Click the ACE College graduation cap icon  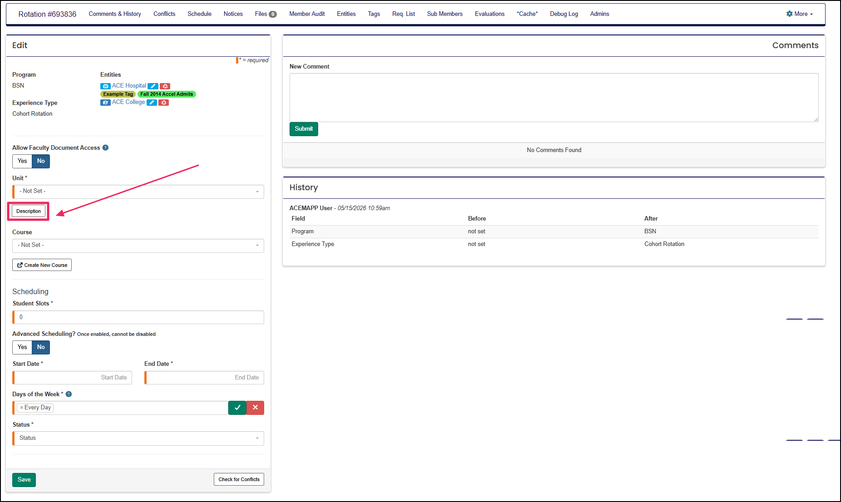pos(105,103)
